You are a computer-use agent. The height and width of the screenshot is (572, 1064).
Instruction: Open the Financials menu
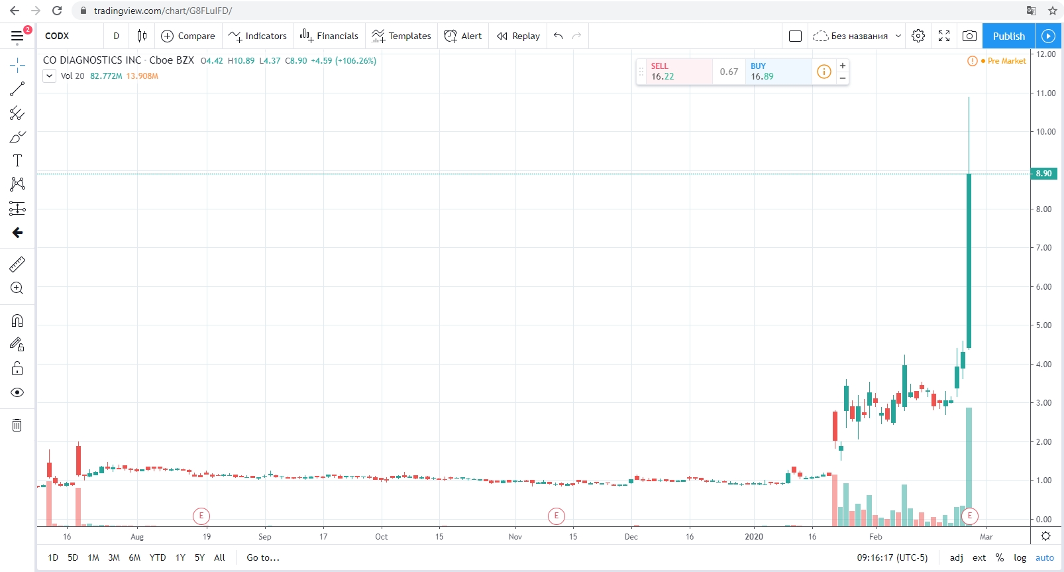pyautogui.click(x=329, y=36)
